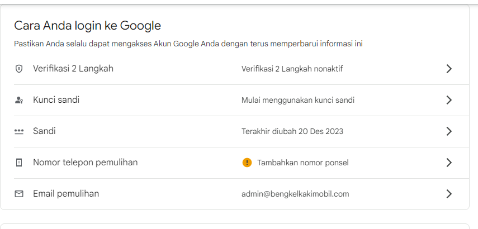Click the phone icon beside Nomor telepon pemulihan

click(x=19, y=163)
